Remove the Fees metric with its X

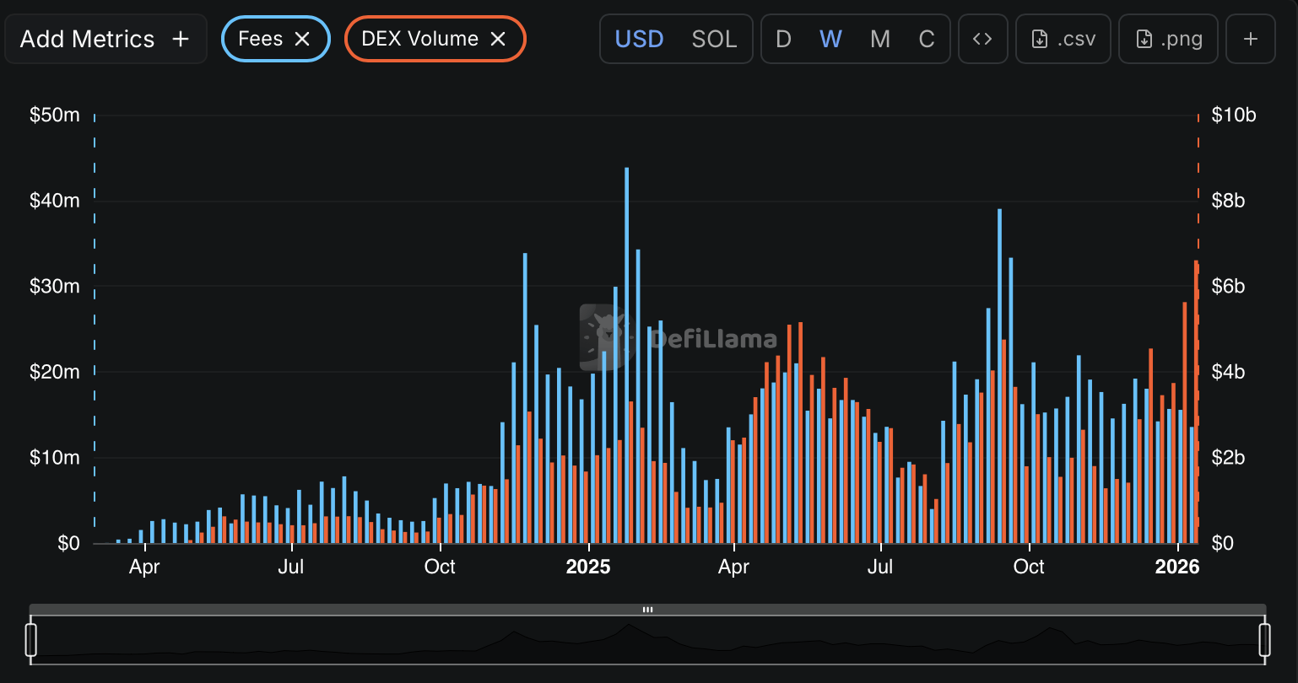coord(302,39)
